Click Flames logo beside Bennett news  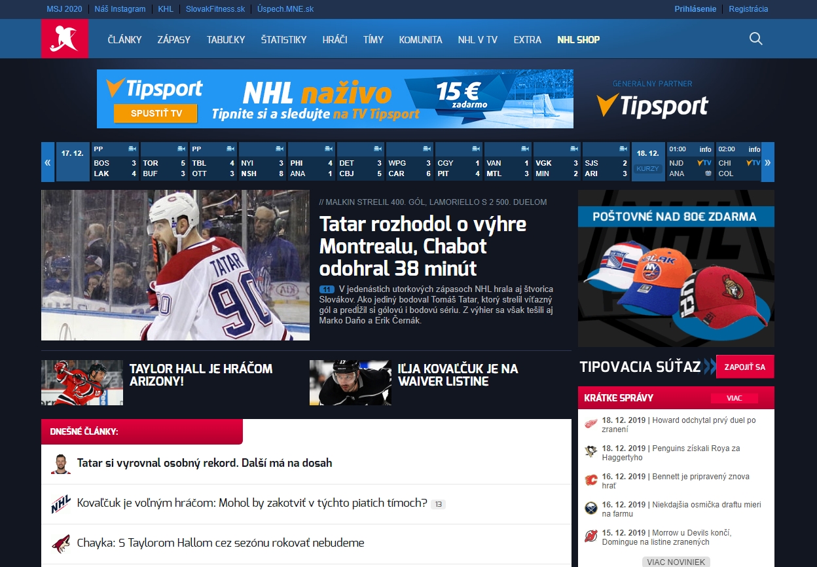pos(591,480)
